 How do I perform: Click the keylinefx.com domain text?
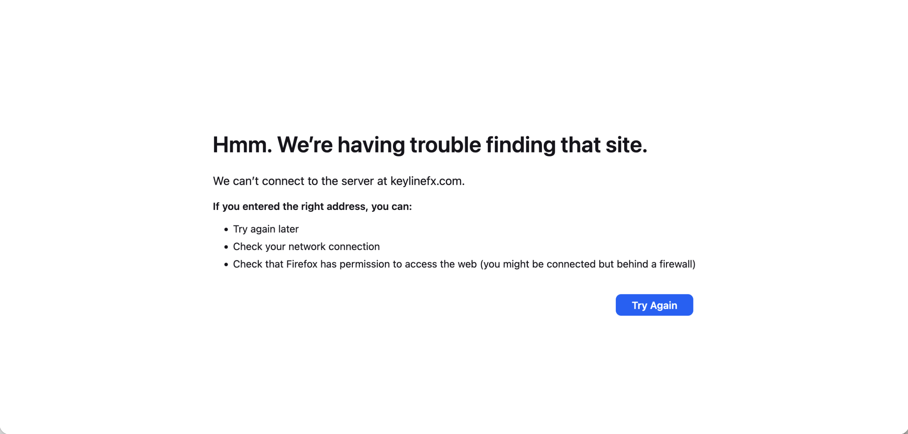pos(427,181)
